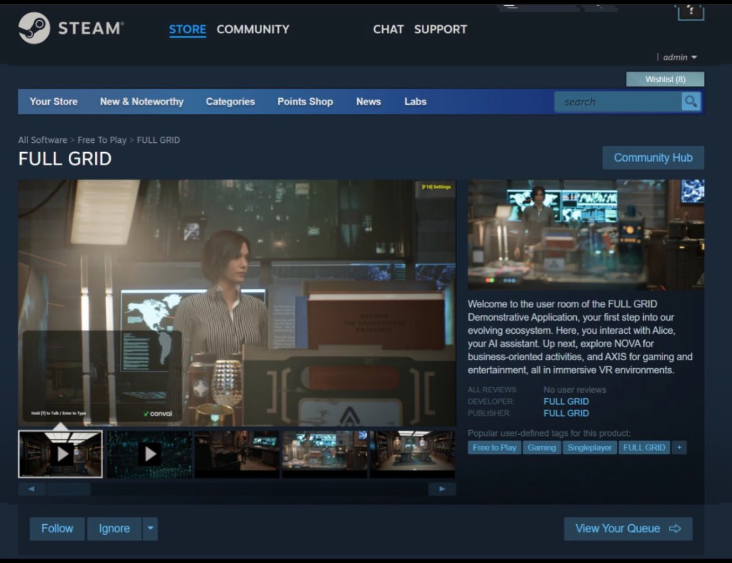732x563 pixels.
Task: Select the Gaming tag
Action: (x=542, y=448)
